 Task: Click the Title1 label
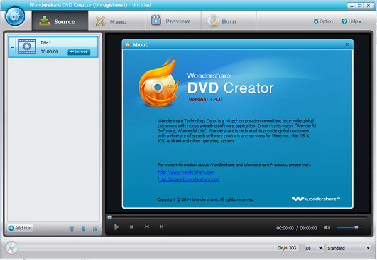46,43
